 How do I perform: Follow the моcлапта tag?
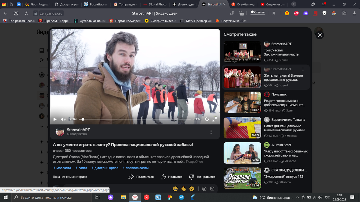point(62,168)
